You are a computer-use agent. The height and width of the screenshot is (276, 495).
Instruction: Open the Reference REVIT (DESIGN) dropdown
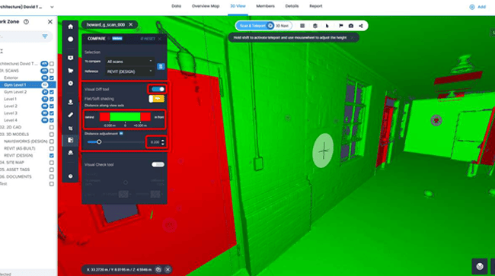(x=129, y=71)
